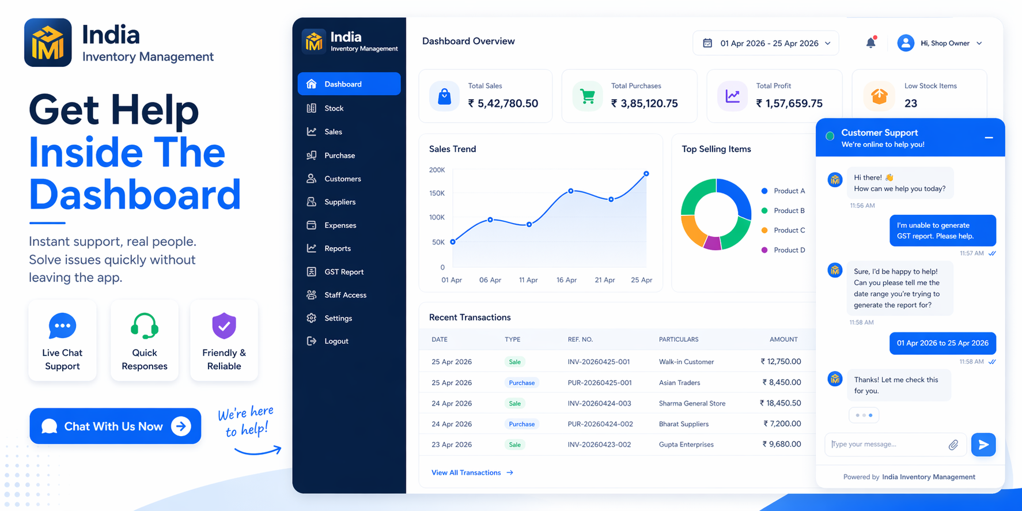Click the India logo in dashboard sidebar

pos(314,41)
